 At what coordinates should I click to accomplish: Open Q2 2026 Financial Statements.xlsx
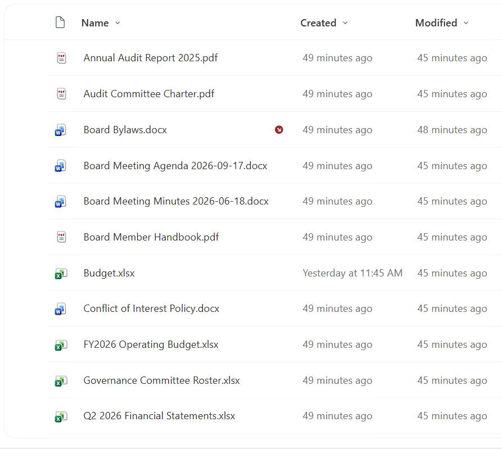tap(159, 416)
